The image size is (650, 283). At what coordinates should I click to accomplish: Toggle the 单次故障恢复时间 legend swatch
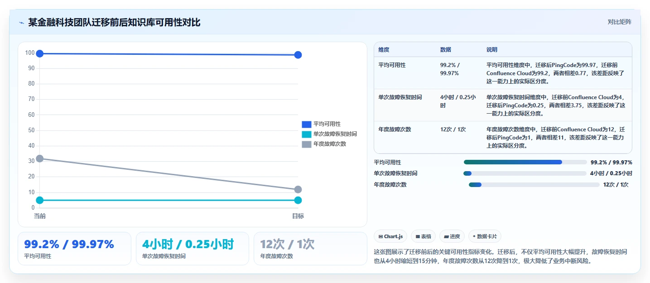[x=307, y=134]
